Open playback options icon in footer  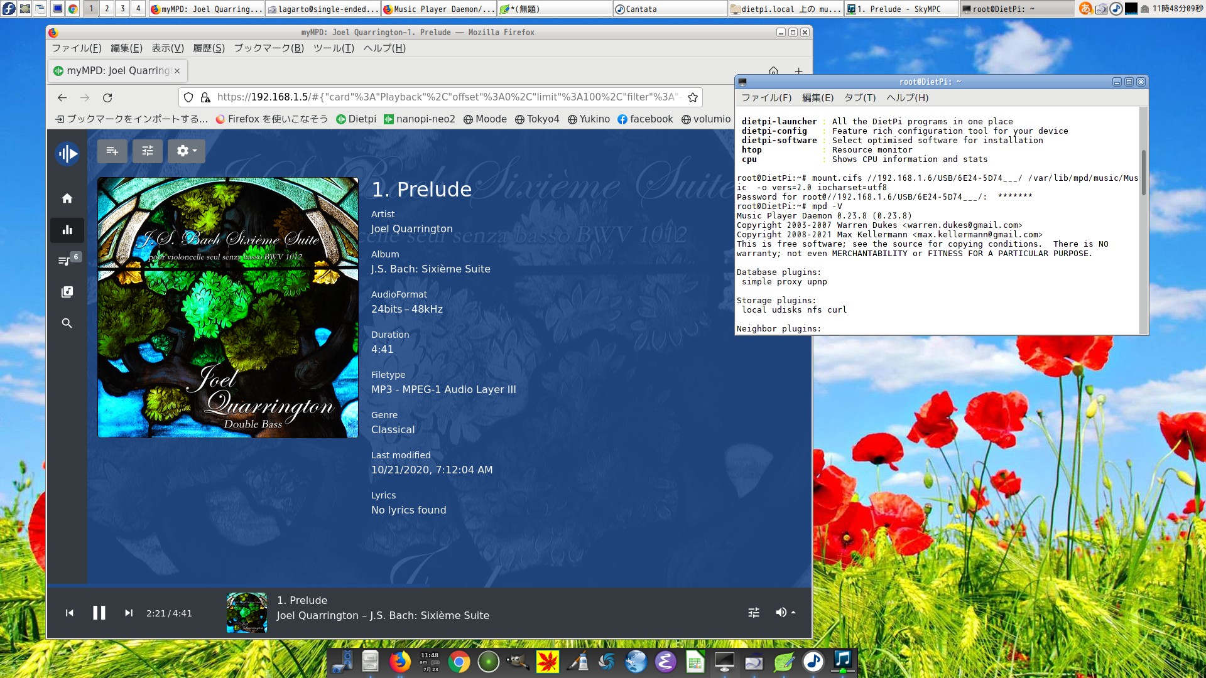tap(754, 612)
